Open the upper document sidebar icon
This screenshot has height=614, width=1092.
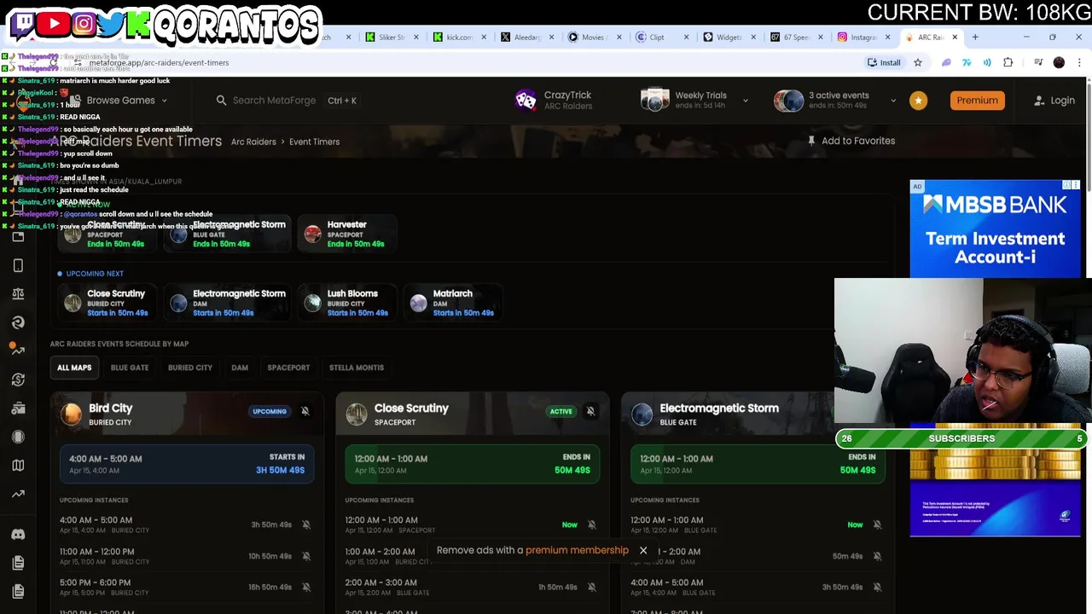(18, 563)
